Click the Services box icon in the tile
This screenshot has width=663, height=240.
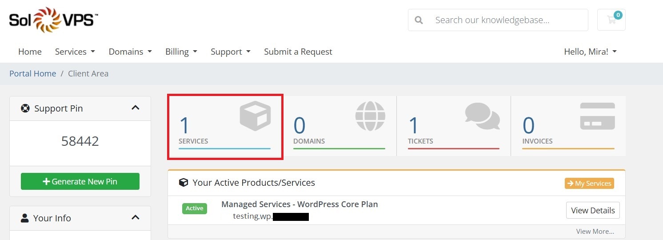tap(255, 116)
